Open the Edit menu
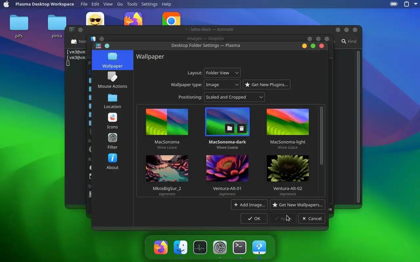Screen dimensions: 420x262 coord(95,4)
